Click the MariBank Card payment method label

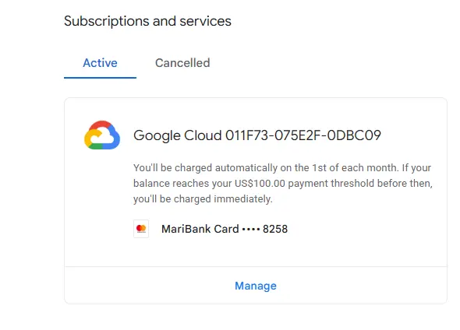coord(200,229)
